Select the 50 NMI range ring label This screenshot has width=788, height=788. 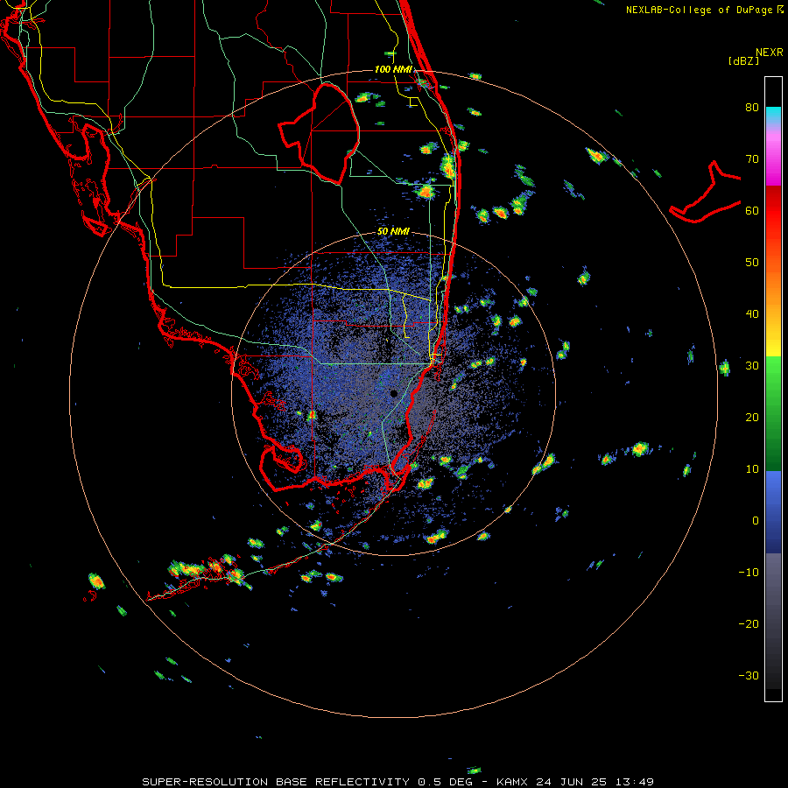coord(393,232)
